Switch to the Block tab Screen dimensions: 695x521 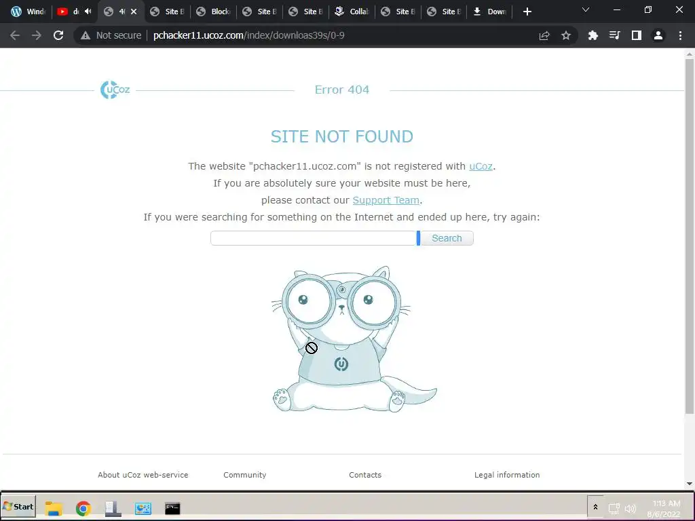click(x=214, y=12)
